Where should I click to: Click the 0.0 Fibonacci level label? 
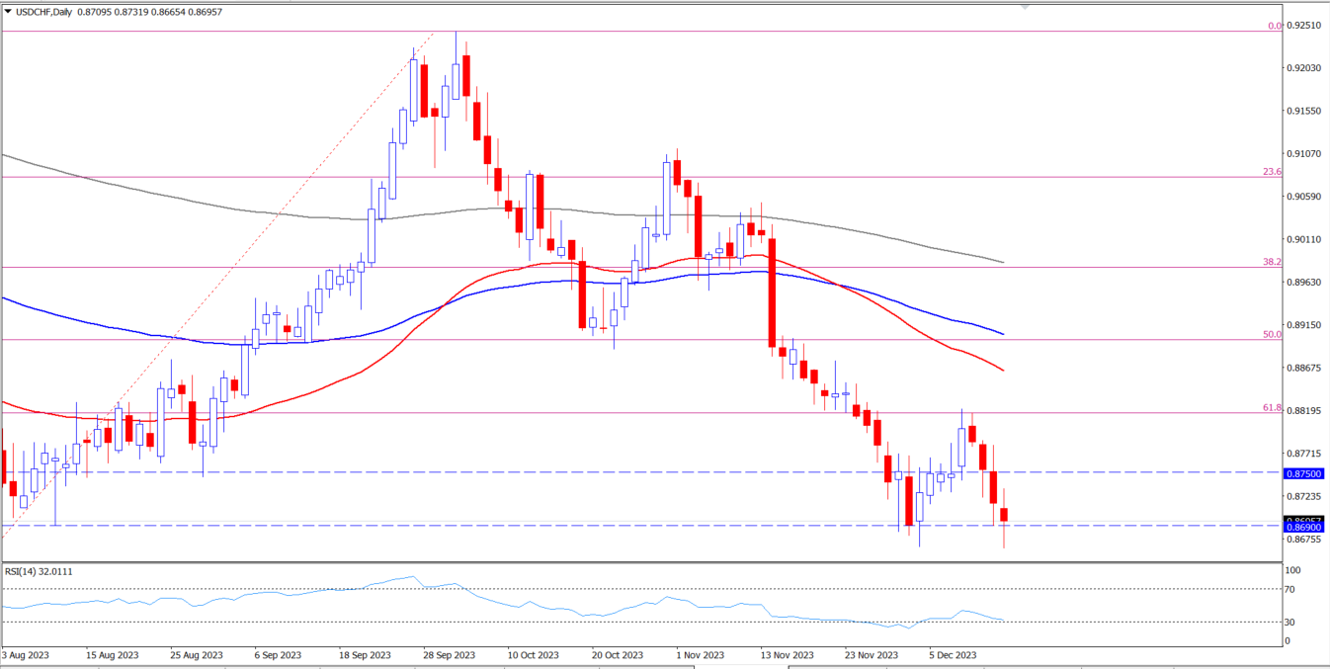(x=1274, y=26)
